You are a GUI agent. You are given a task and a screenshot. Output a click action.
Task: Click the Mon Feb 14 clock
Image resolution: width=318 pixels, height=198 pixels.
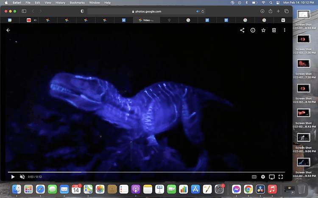[298, 3]
